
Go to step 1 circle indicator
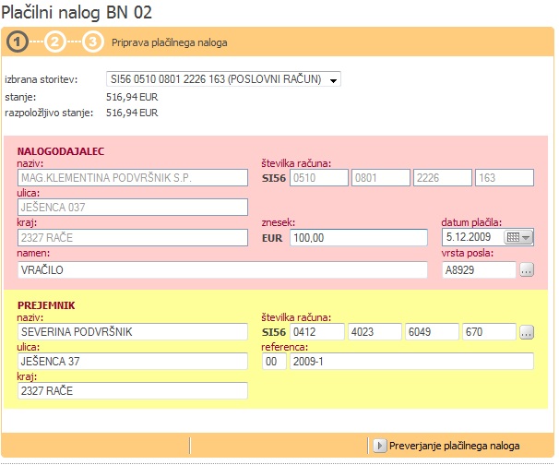click(x=17, y=42)
